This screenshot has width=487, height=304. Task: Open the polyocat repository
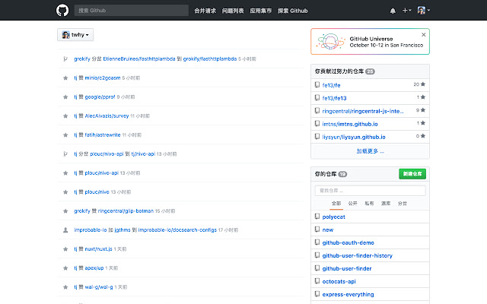[333, 217]
